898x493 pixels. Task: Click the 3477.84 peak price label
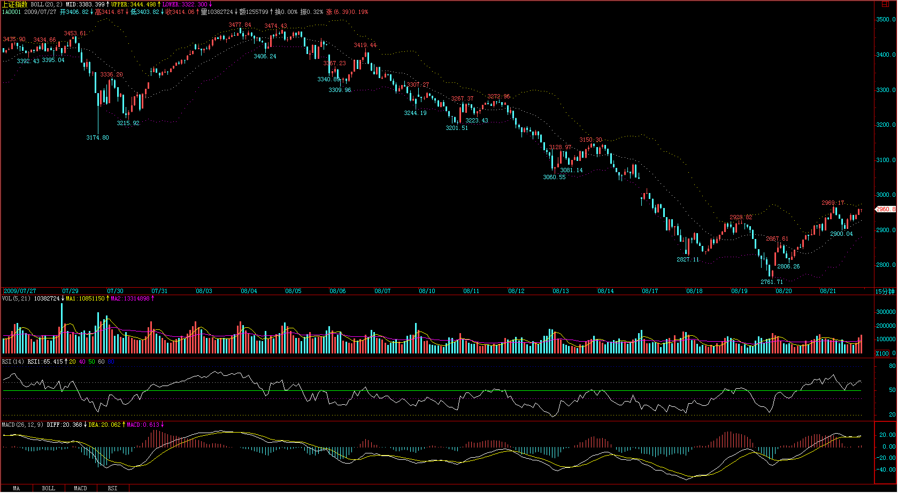pyautogui.click(x=240, y=25)
